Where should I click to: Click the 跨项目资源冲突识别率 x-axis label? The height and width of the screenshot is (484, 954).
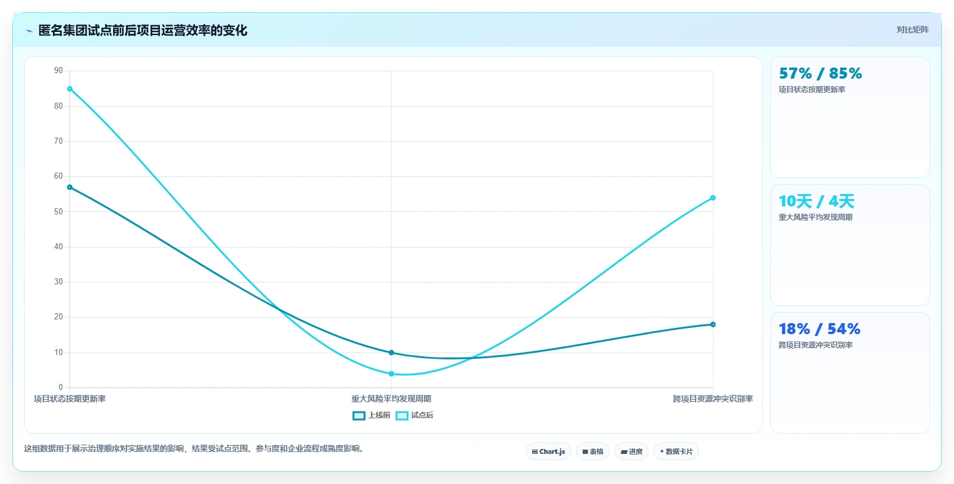click(713, 399)
